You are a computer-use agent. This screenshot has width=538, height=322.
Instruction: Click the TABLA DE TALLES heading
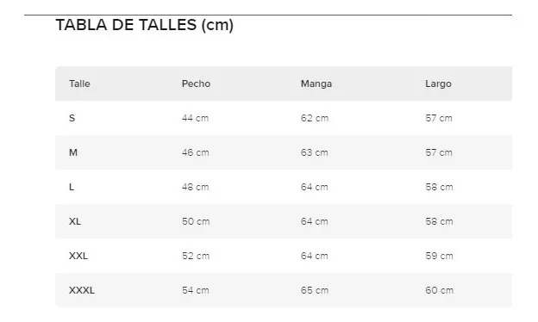(x=145, y=25)
